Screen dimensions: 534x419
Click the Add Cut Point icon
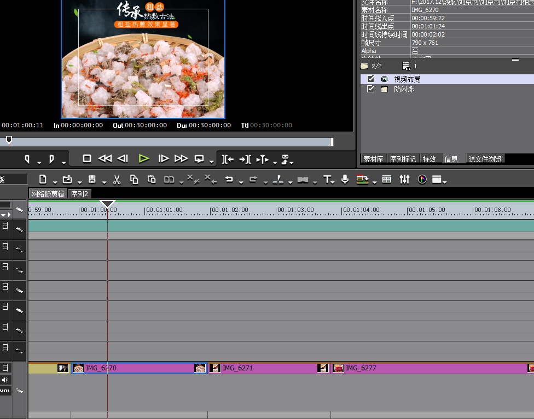pos(278,179)
